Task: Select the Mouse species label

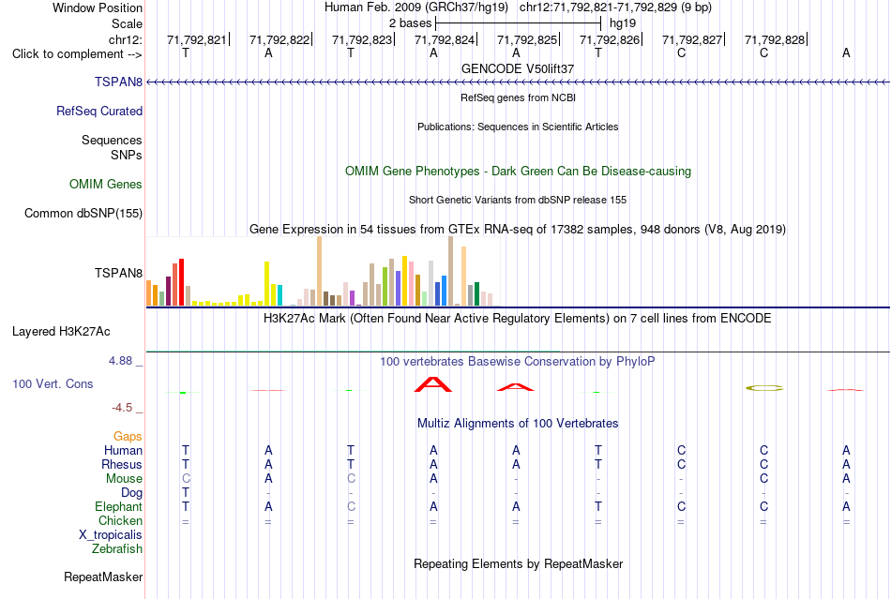Action: pyautogui.click(x=124, y=479)
